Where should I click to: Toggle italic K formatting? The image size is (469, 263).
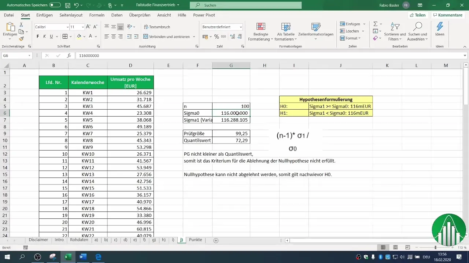pos(45,37)
